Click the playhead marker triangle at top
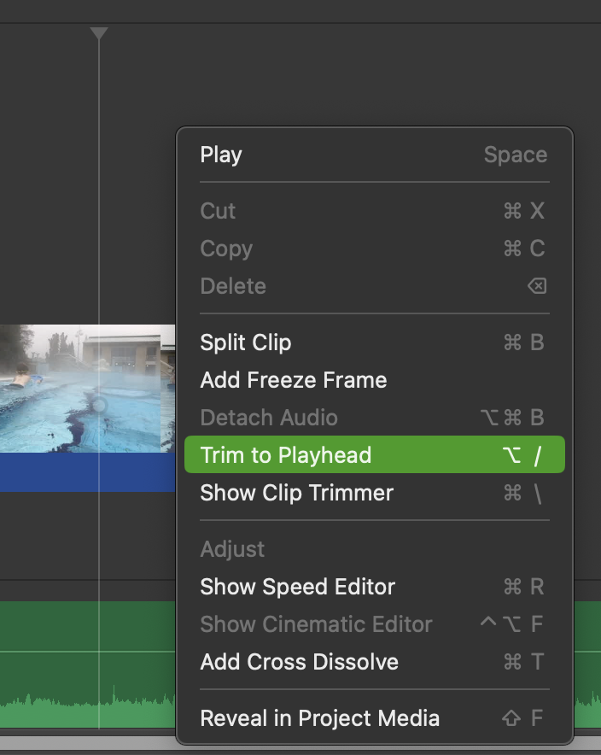 pyautogui.click(x=99, y=32)
